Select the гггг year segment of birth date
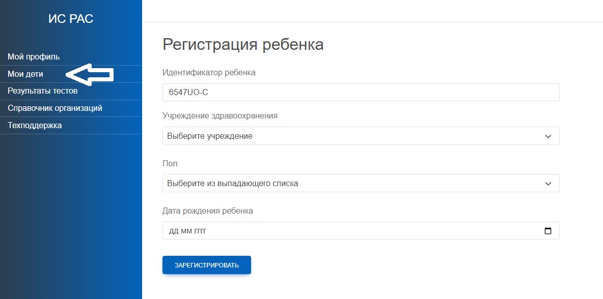Image resolution: width=603 pixels, height=299 pixels. 200,231
